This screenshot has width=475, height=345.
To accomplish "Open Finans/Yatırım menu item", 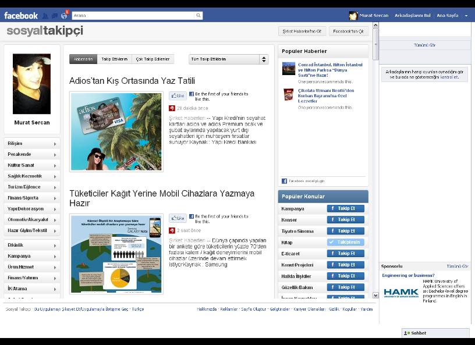I will [x=32, y=278].
